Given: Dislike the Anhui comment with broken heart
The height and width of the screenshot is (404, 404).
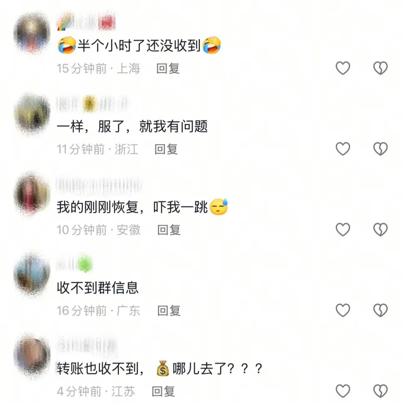Looking at the screenshot, I should [380, 229].
